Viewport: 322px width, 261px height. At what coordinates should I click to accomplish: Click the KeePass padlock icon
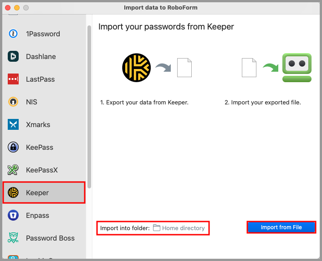click(x=13, y=147)
